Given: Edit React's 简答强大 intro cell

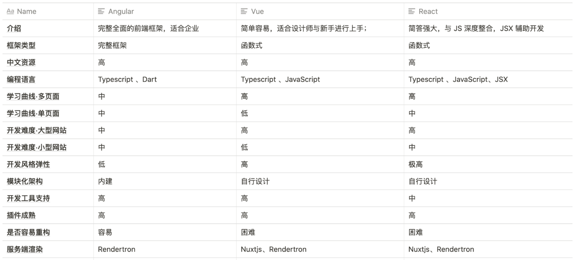Looking at the screenshot, I should pos(476,29).
